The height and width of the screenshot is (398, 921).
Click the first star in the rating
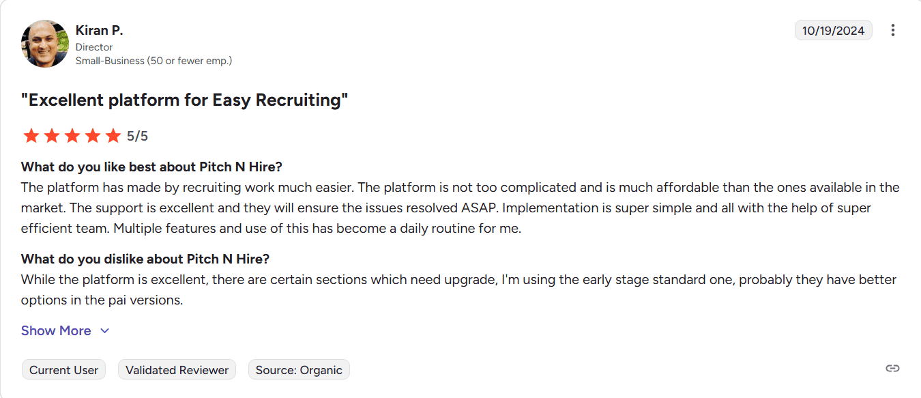tap(31, 135)
